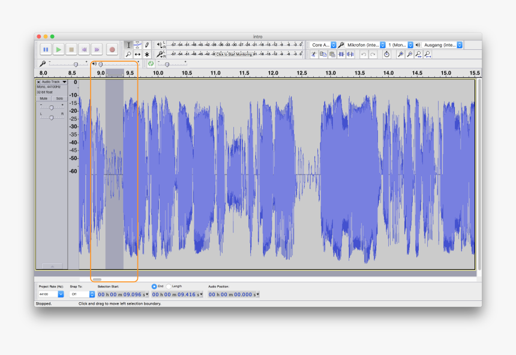Viewport: 516px width, 355px height.
Task: Select the End radio button
Action: [154, 287]
